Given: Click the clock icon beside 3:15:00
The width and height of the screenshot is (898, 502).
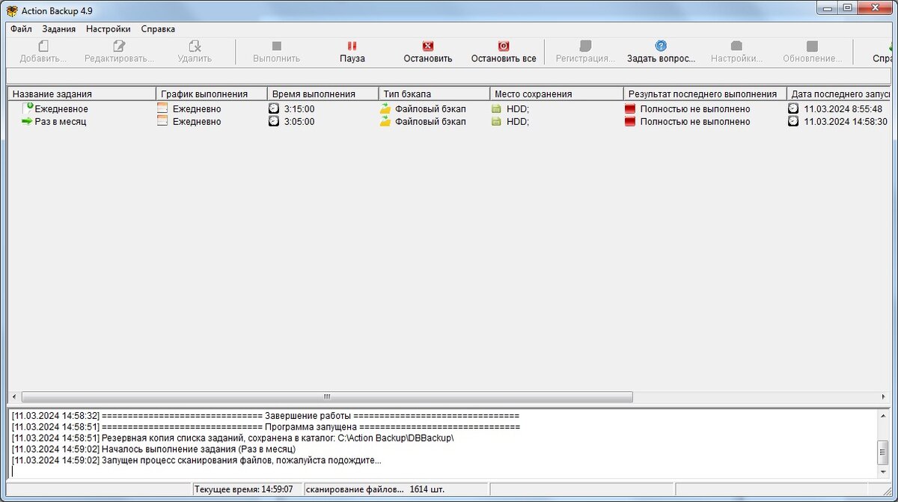Looking at the screenshot, I should 274,108.
